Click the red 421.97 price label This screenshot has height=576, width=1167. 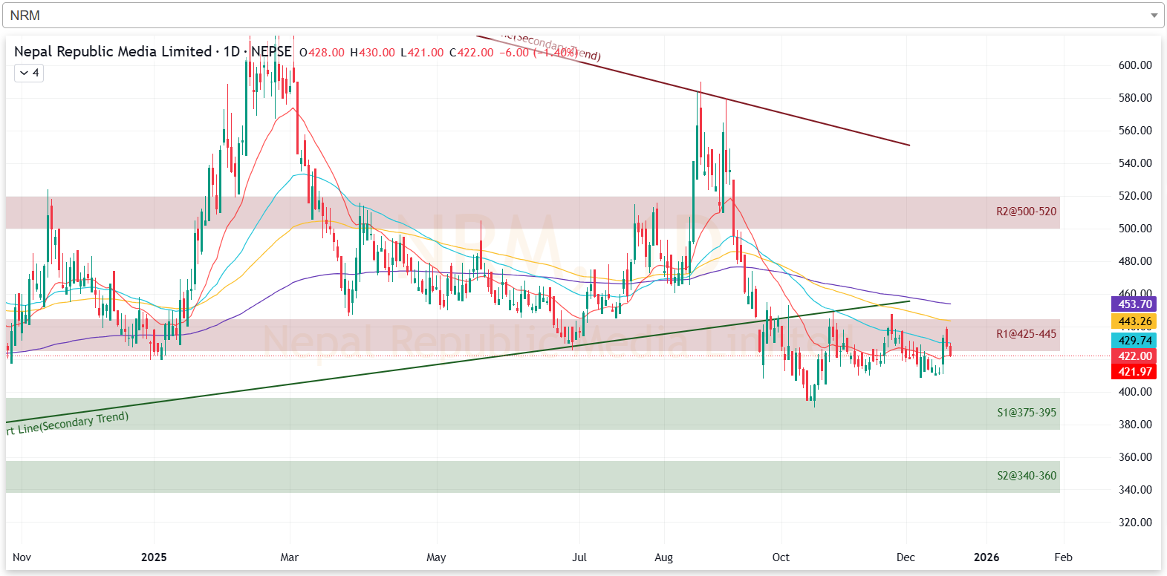pos(1134,372)
